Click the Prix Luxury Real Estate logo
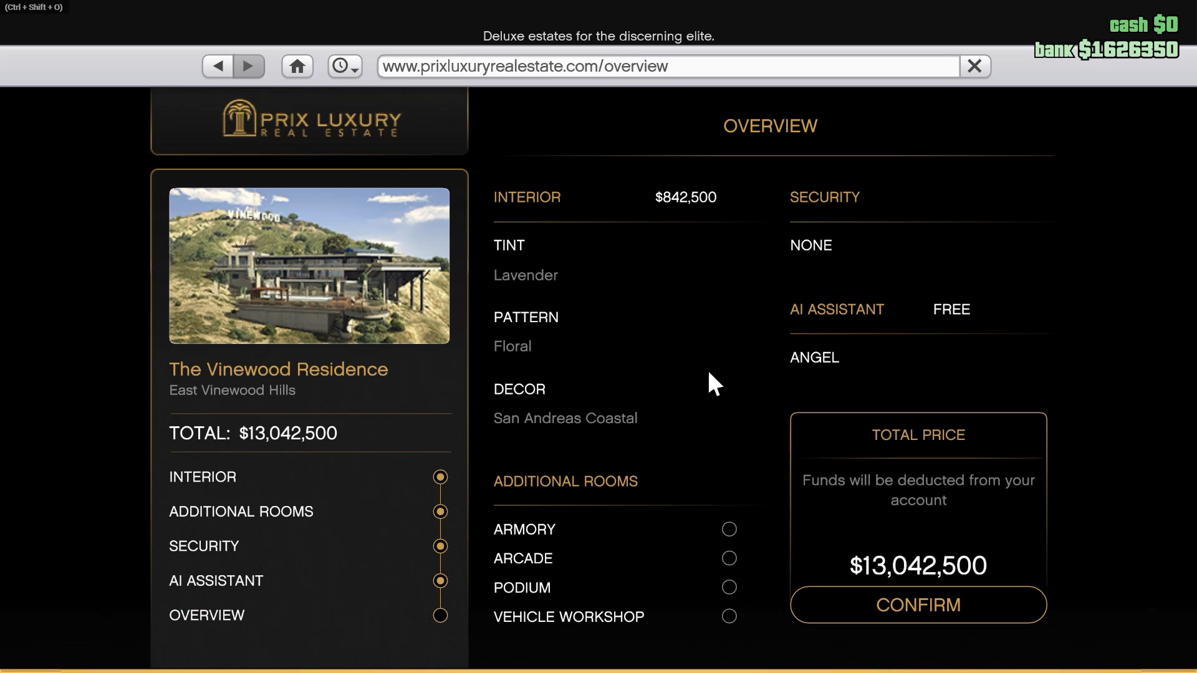1197x673 pixels. coord(310,118)
